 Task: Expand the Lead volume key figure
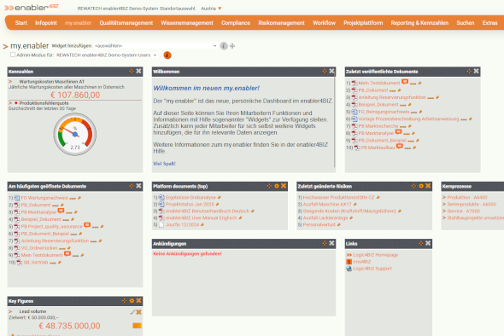[x=10, y=311]
